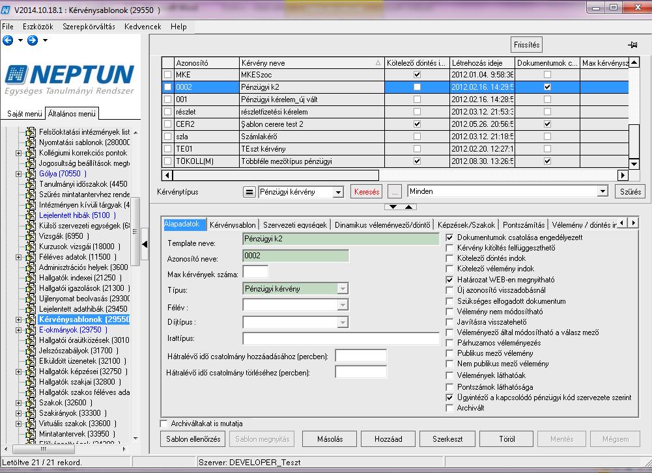Click the tree icon of Hallgatói igazolások
Screen dimensions: 652x473
pyautogui.click(x=31, y=288)
